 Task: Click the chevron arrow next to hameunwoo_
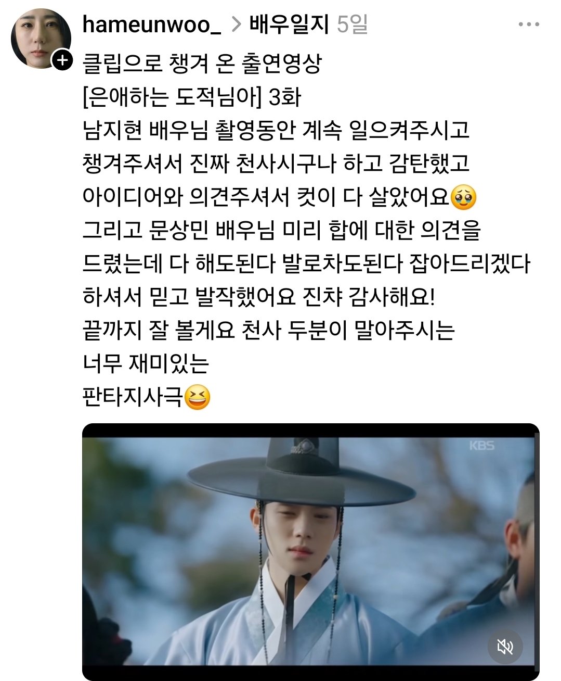(x=236, y=24)
